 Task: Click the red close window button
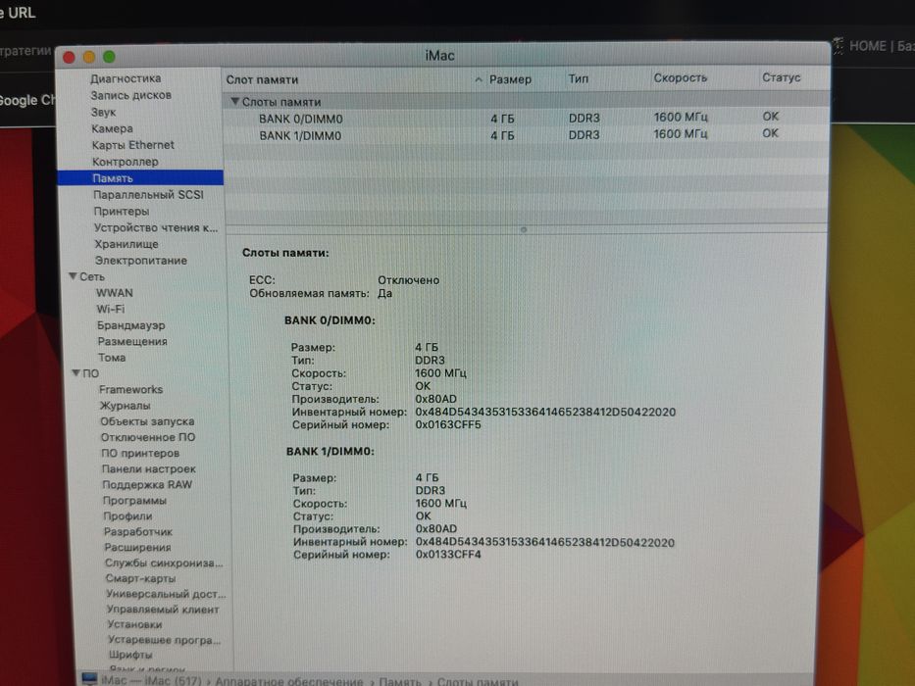[69, 57]
